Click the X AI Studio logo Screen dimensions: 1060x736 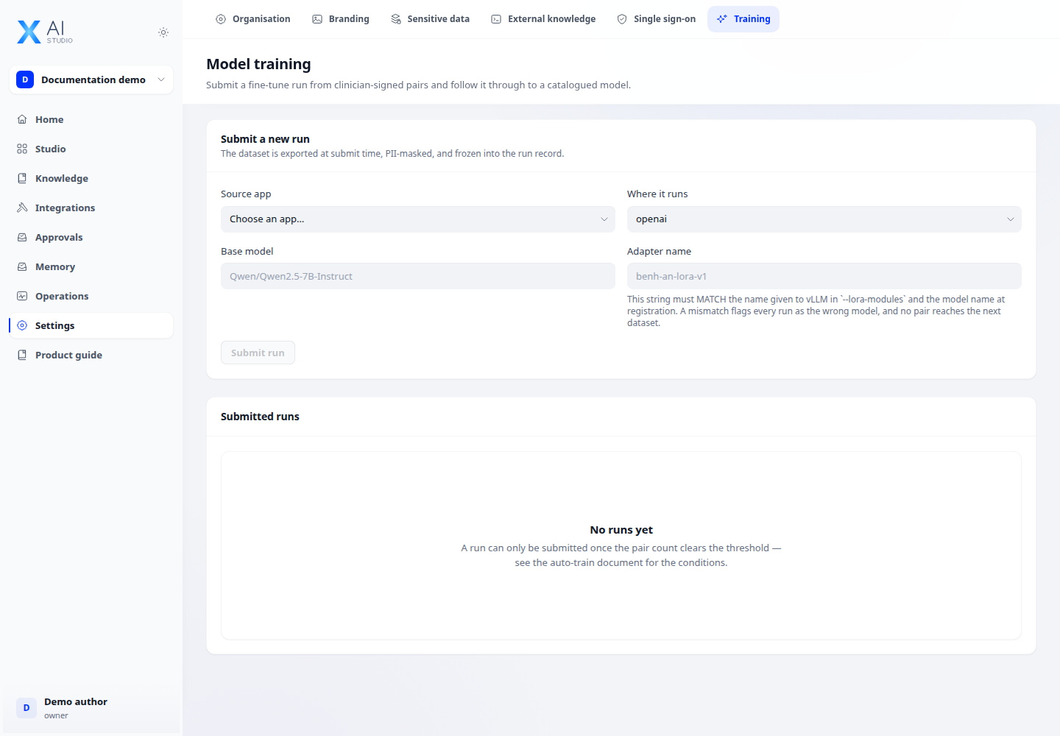point(45,32)
